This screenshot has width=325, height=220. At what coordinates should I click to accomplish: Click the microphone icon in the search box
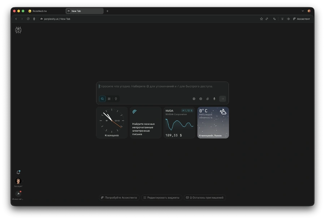tap(214, 99)
